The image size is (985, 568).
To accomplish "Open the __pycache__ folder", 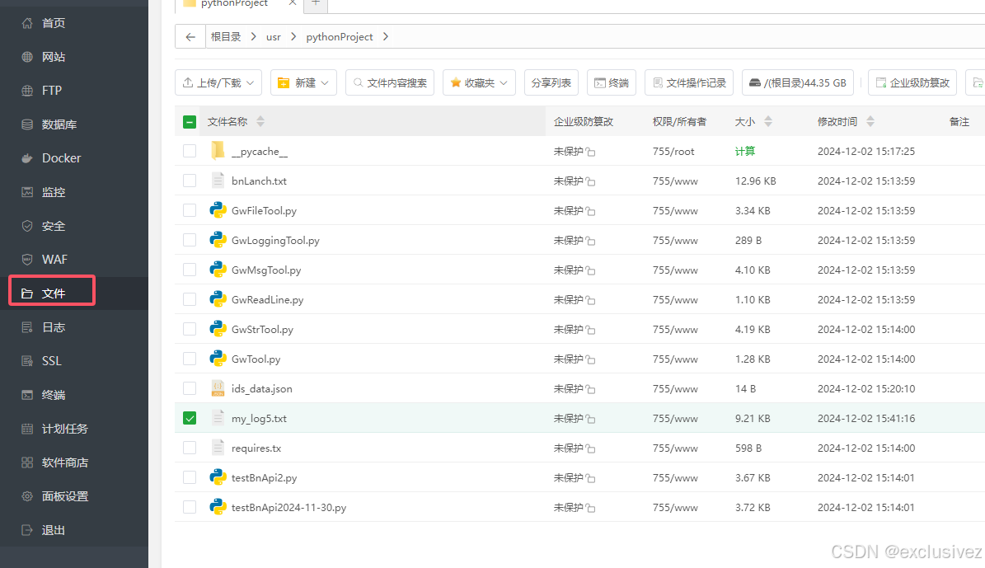I will 260,151.
